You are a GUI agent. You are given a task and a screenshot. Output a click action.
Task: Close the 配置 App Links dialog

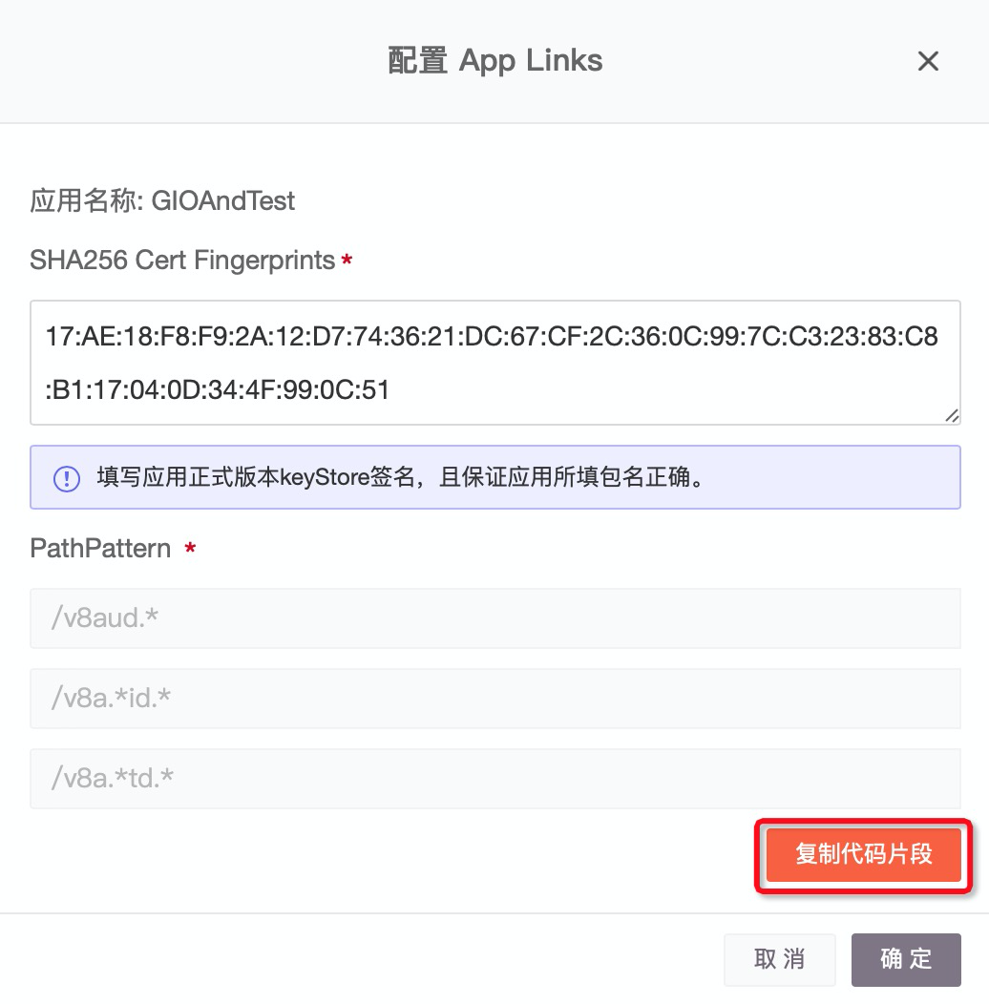928,61
